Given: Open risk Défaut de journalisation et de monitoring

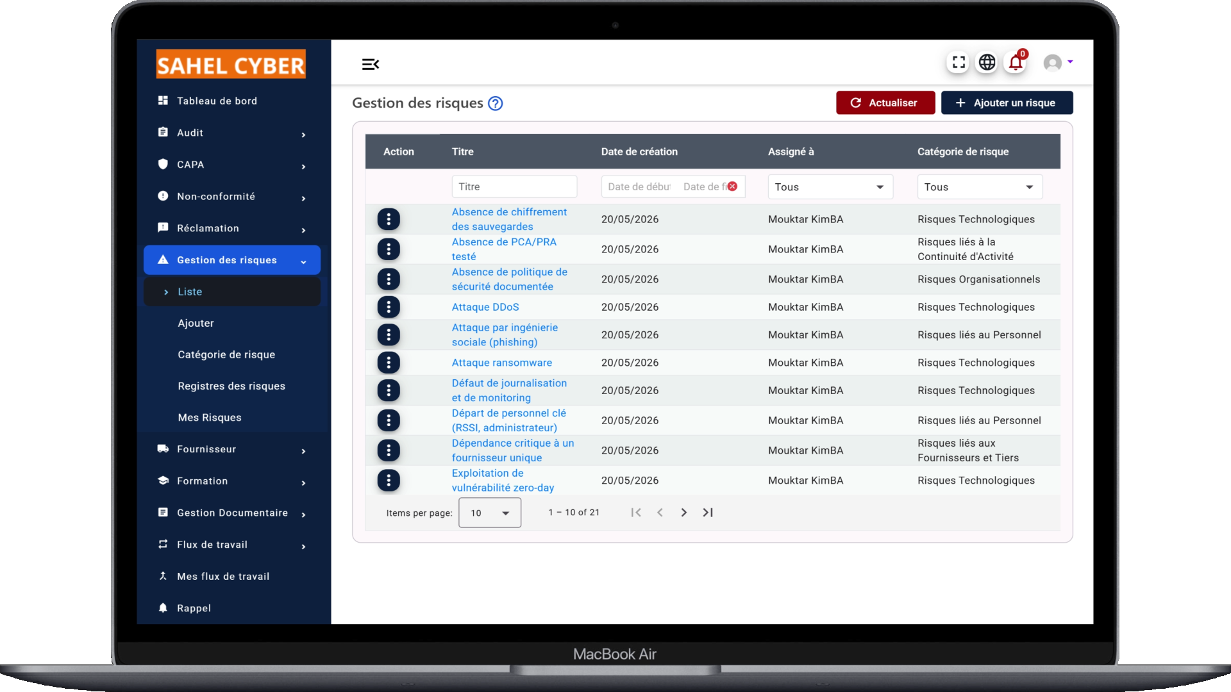Looking at the screenshot, I should click(509, 390).
